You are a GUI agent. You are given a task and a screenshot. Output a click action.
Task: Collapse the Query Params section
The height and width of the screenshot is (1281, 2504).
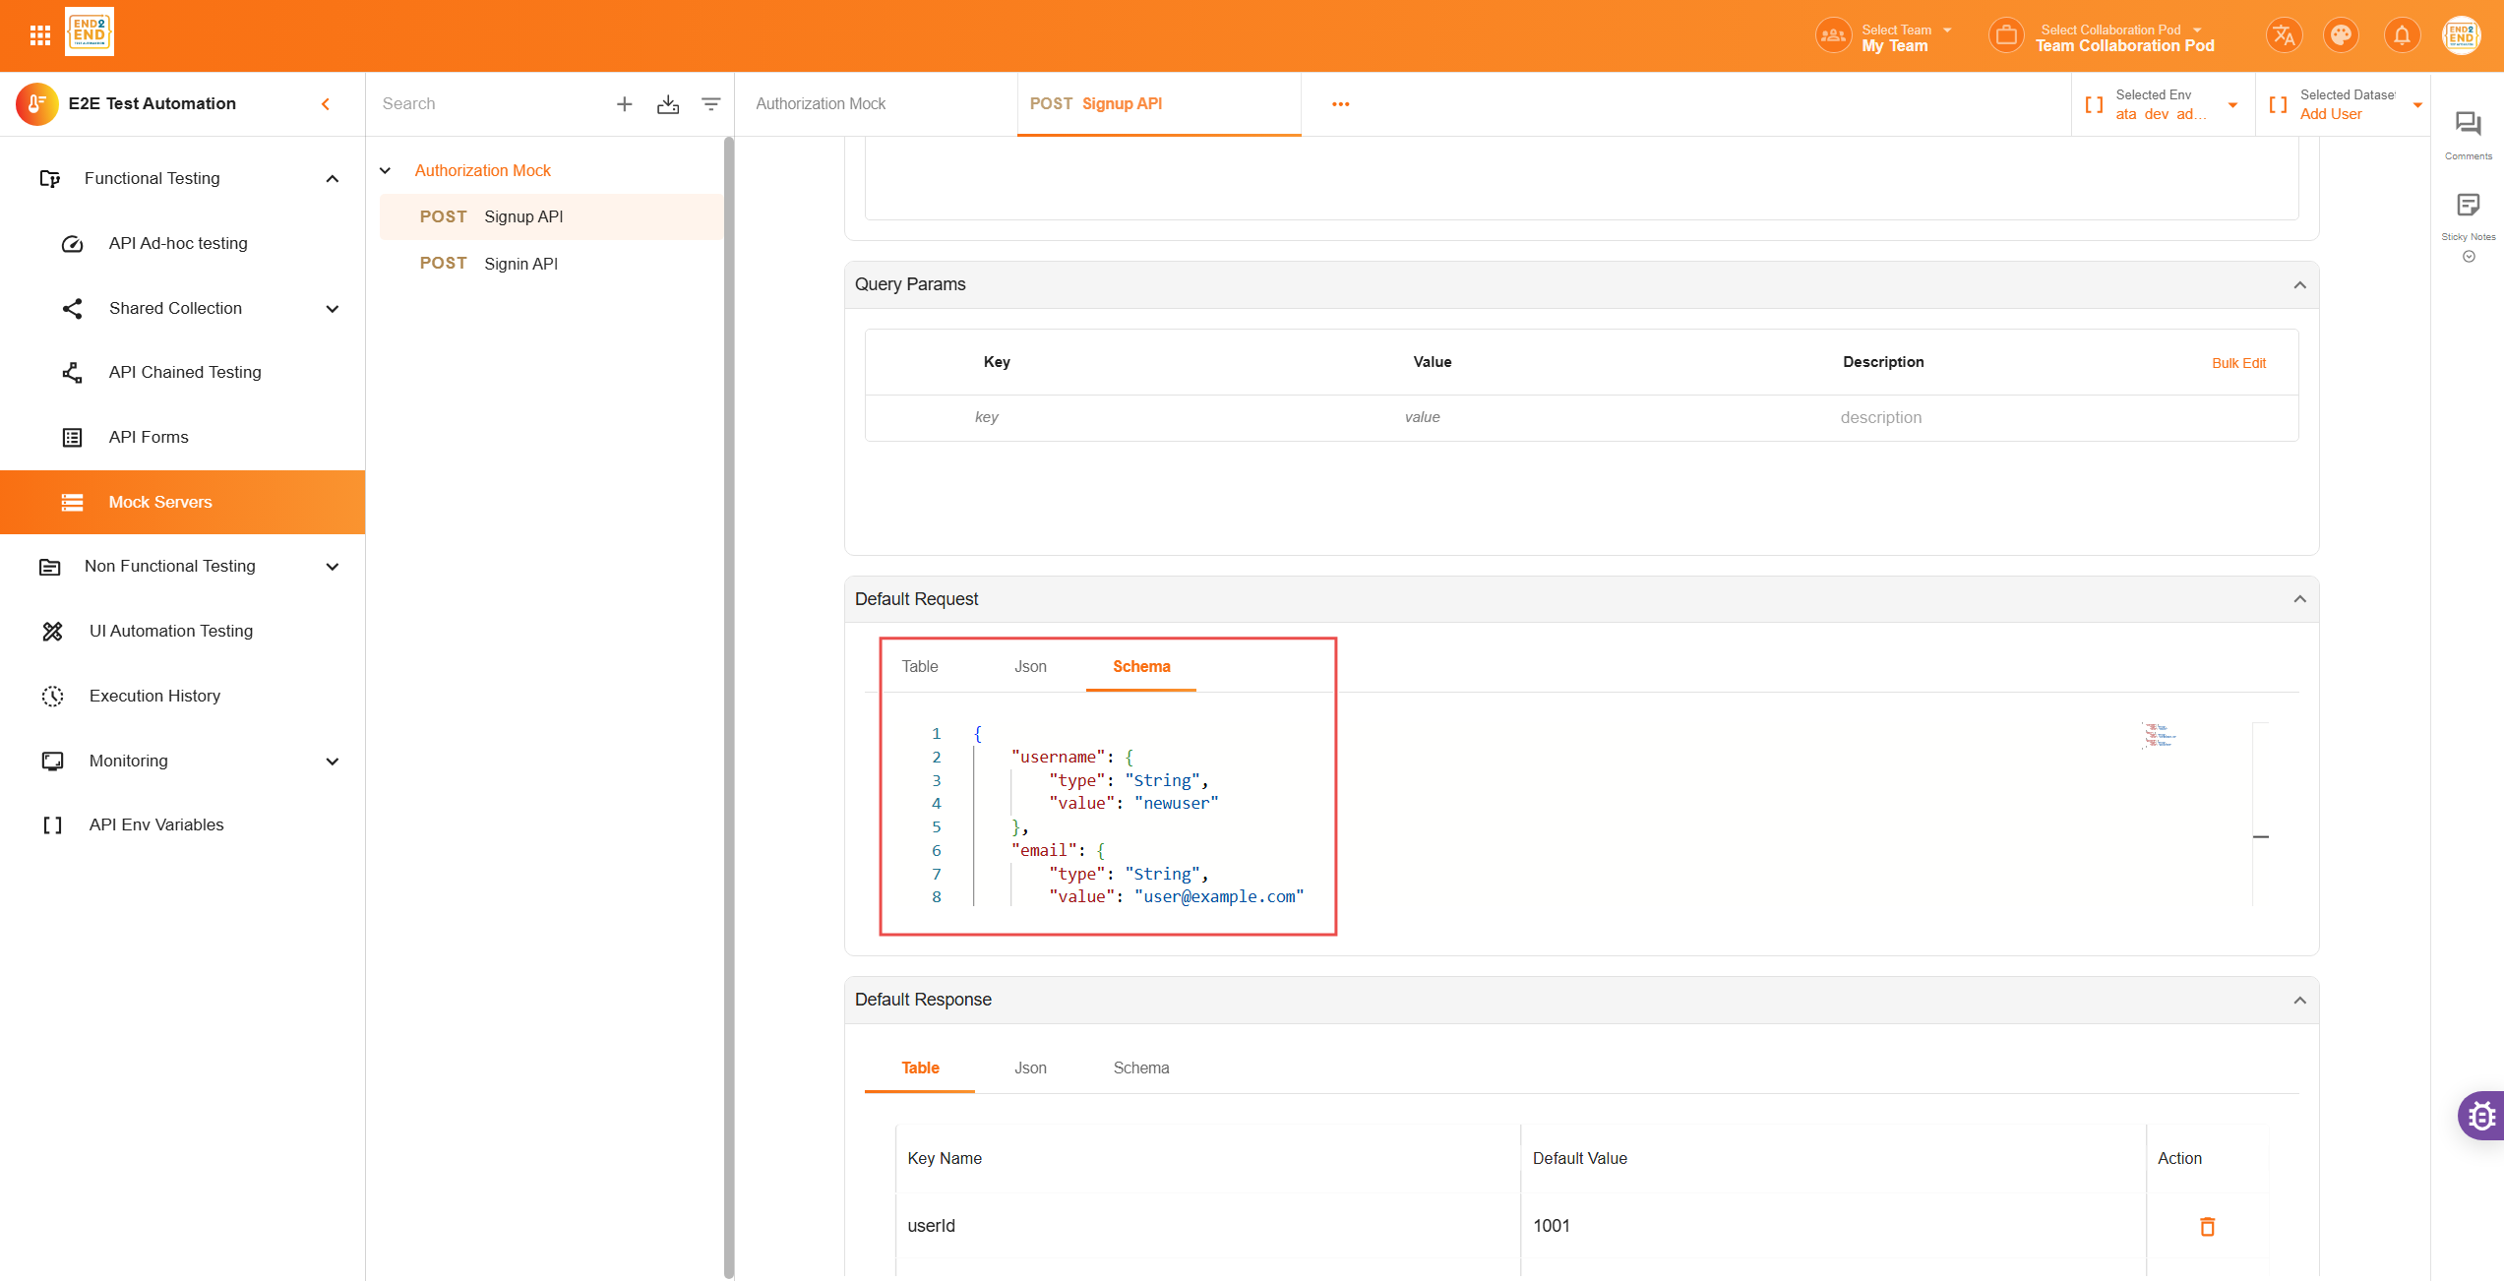[x=2299, y=285]
